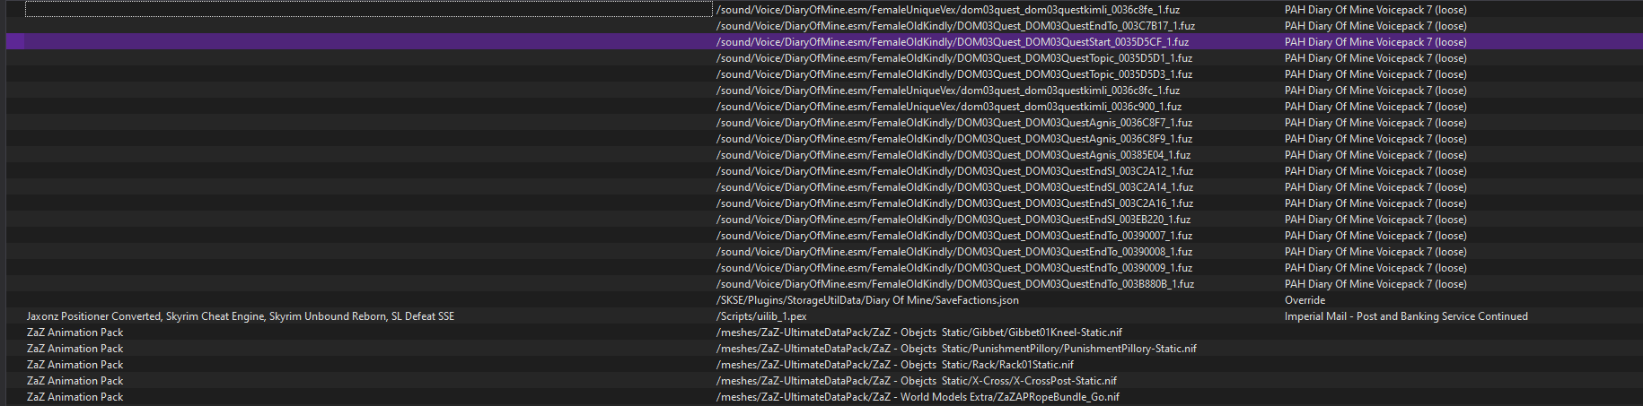Image resolution: width=1643 pixels, height=406 pixels.
Task: Click the ZaZAPRopeBundle_Go.nif file path
Action: click(x=917, y=397)
